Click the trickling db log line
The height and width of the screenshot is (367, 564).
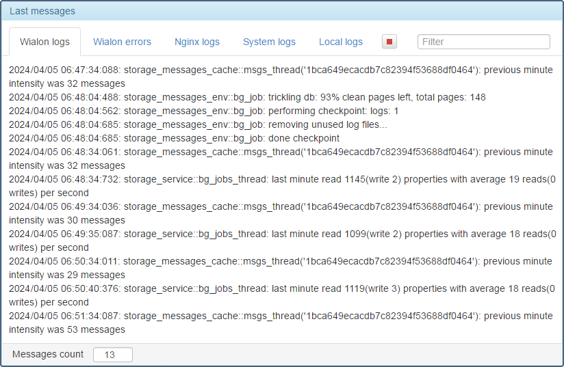click(247, 97)
